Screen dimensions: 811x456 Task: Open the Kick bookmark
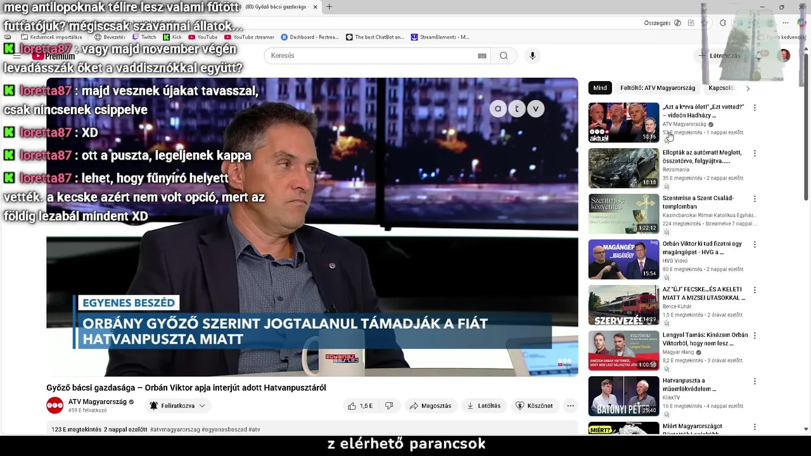click(172, 37)
